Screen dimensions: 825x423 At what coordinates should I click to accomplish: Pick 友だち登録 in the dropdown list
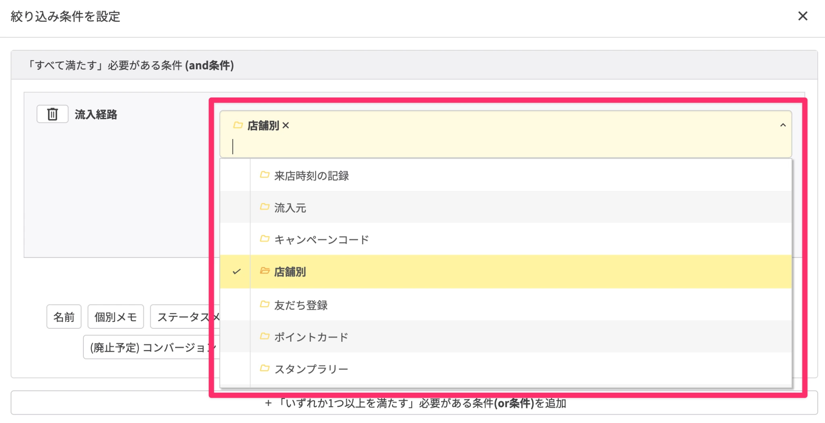[x=506, y=305]
